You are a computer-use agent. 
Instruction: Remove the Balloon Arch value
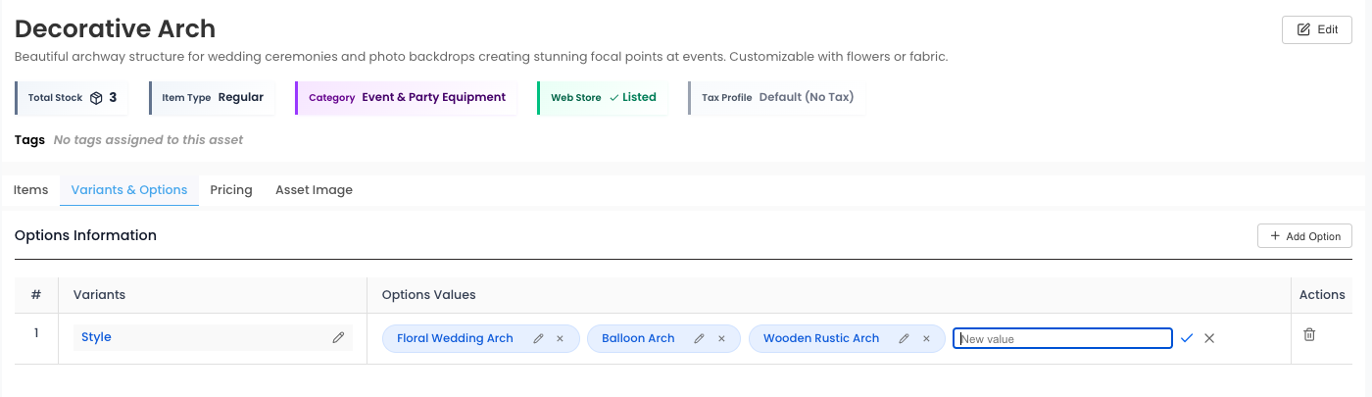pos(721,339)
